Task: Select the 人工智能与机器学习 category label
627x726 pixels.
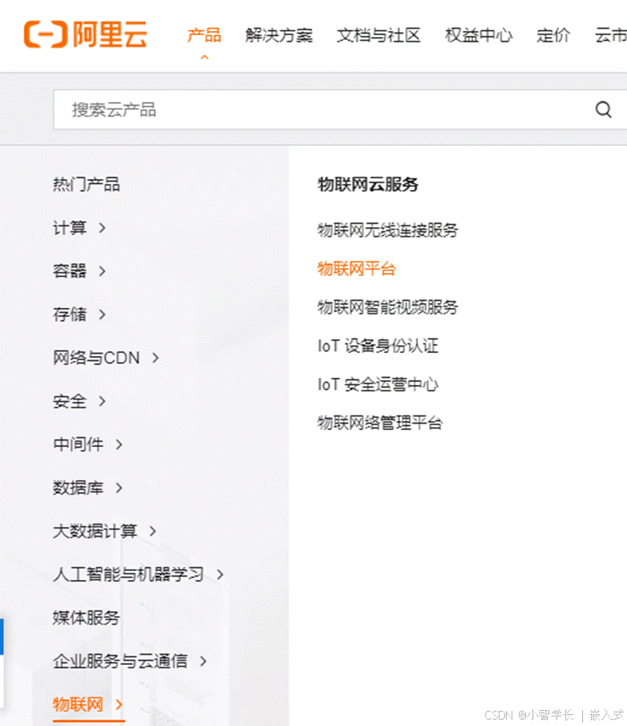Action: [x=128, y=574]
